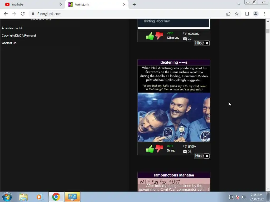The height and width of the screenshot is (202, 270).
Task: Thumbs up the grogovic post
Action: (x=150, y=36)
